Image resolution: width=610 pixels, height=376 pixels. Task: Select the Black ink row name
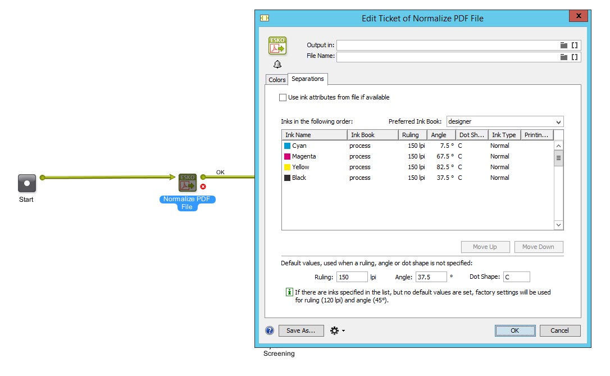coord(299,178)
